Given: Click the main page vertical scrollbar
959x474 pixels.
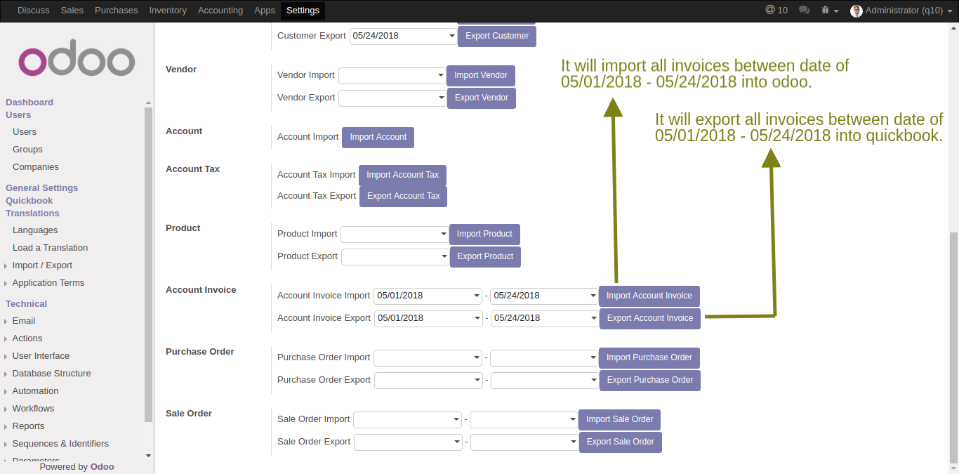Looking at the screenshot, I should pos(953,347).
